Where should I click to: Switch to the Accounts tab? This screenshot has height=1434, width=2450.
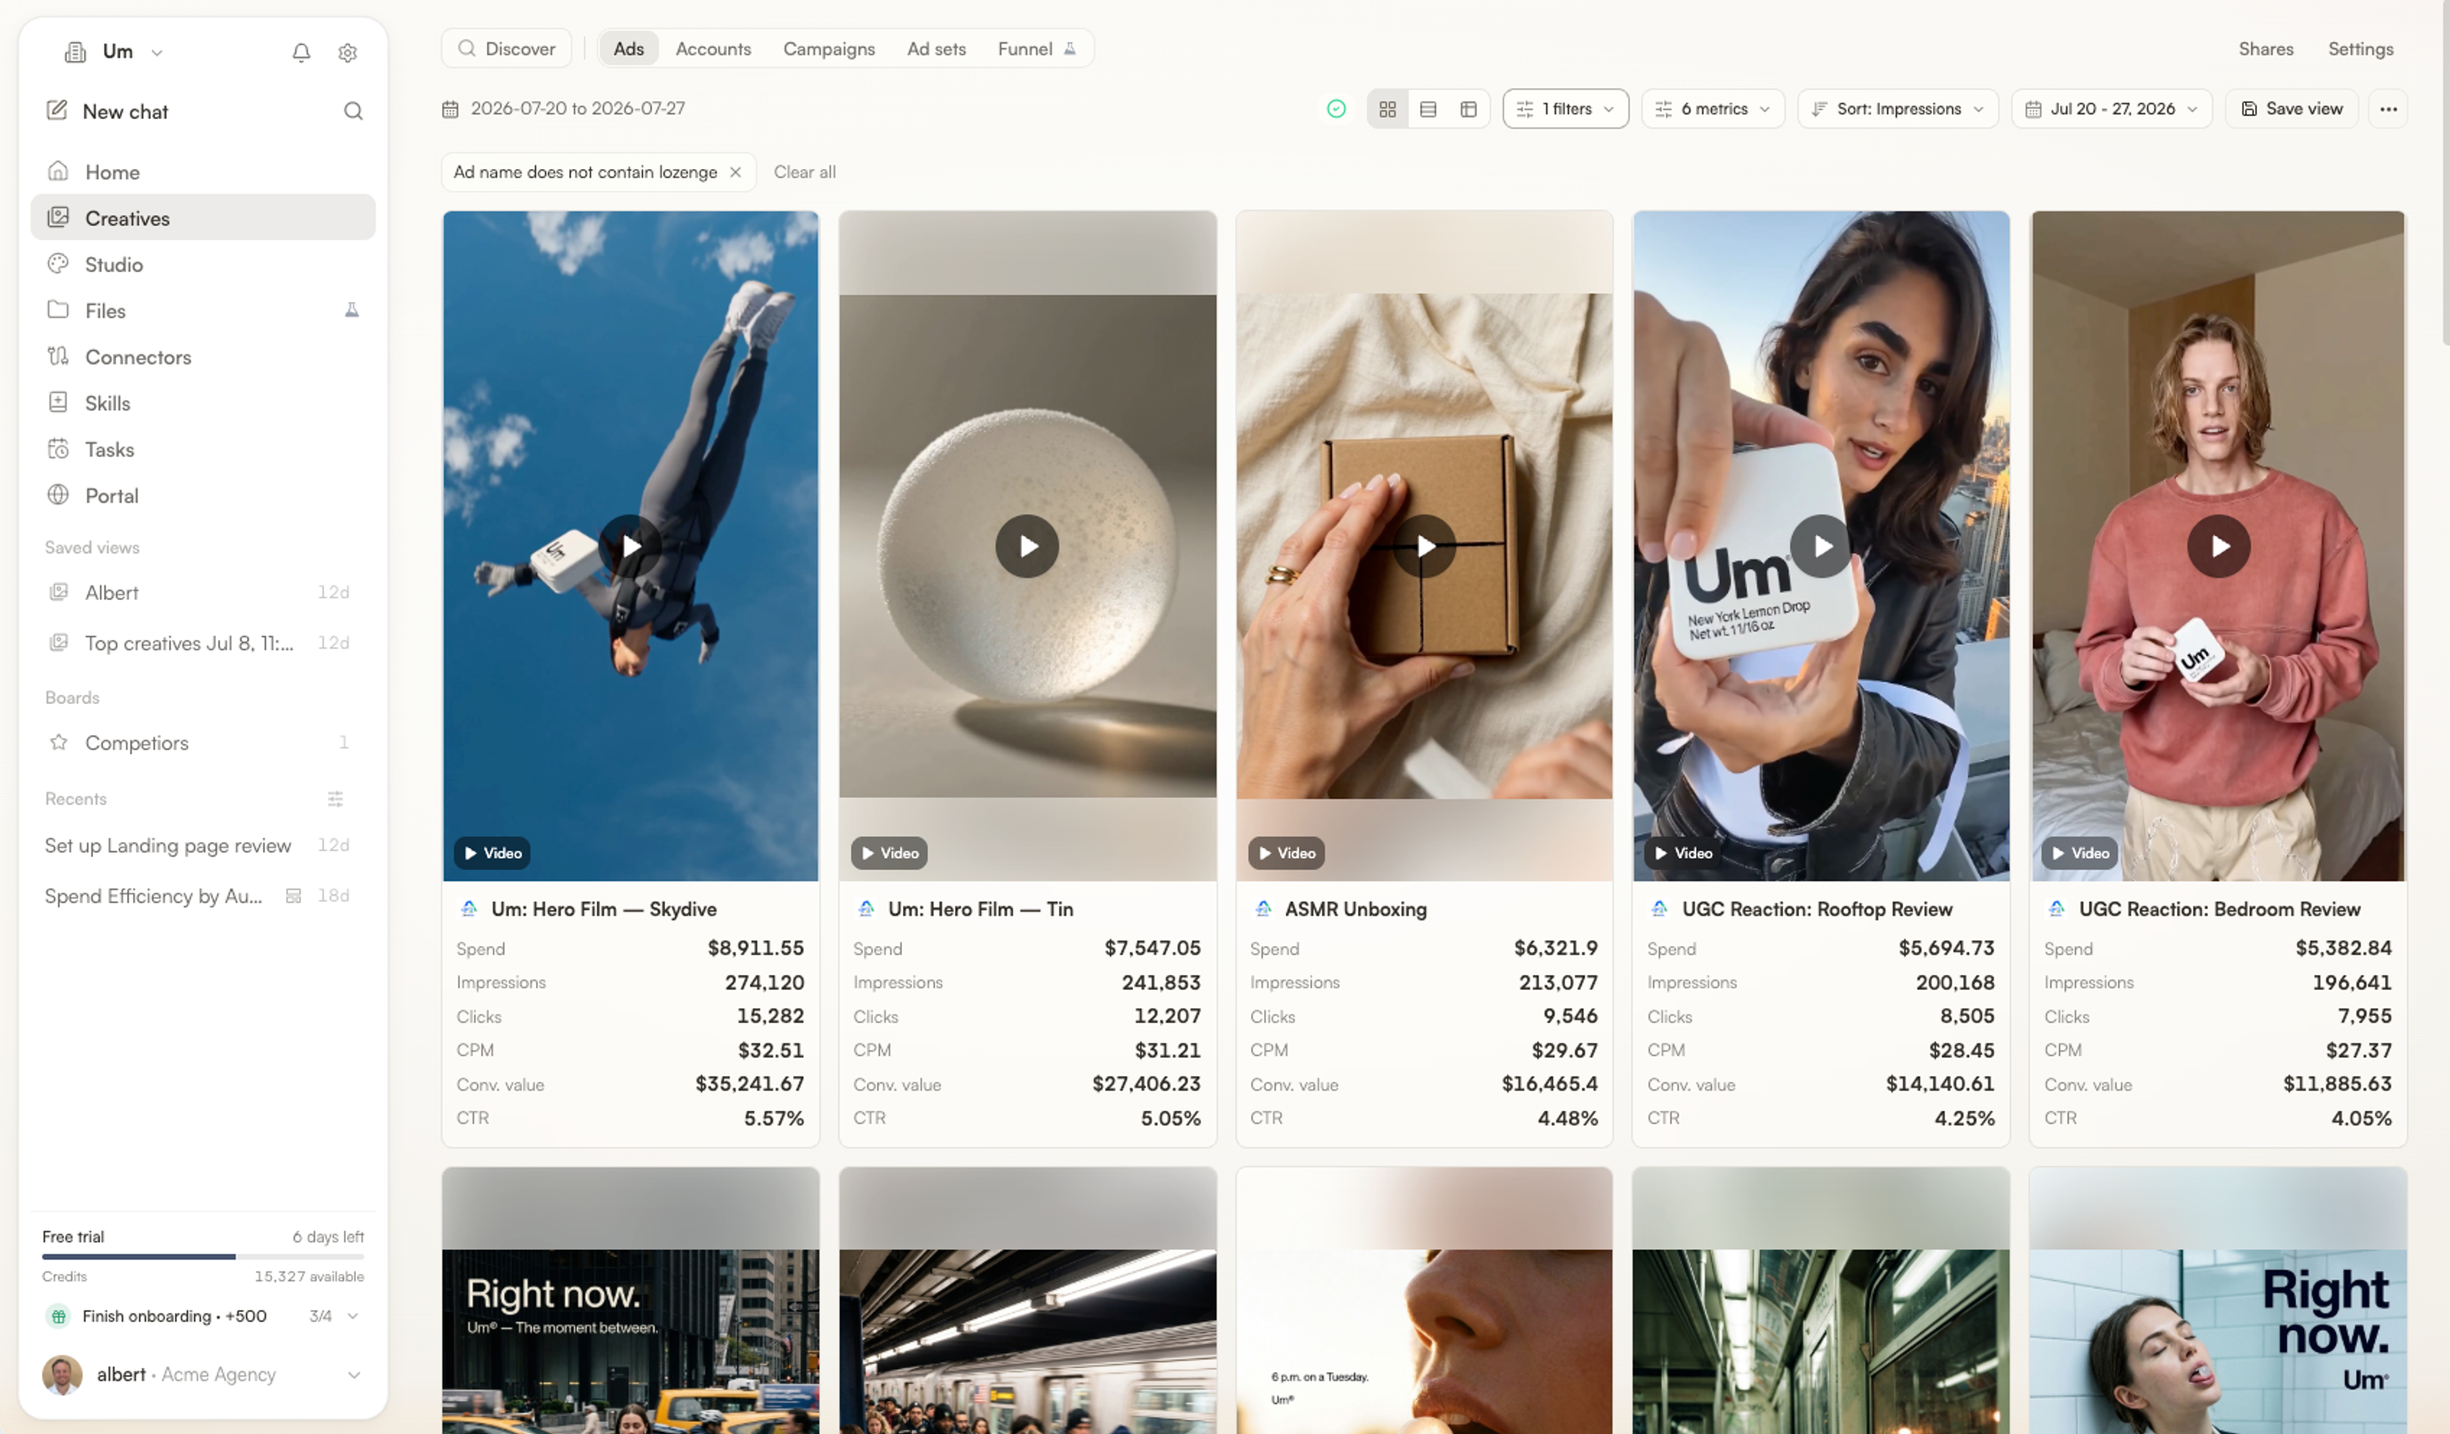point(713,48)
